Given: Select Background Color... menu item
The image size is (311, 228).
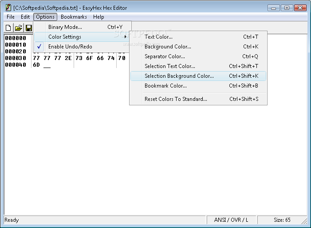Looking at the screenshot, I should [x=198, y=47].
